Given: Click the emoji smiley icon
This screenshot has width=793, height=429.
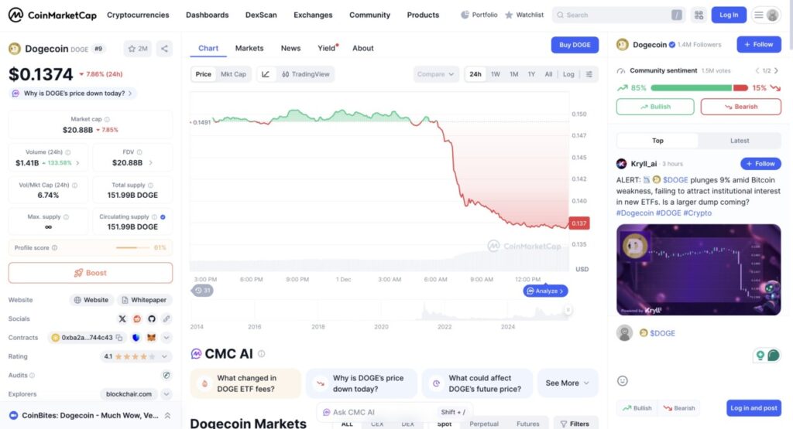Looking at the screenshot, I should 622,380.
